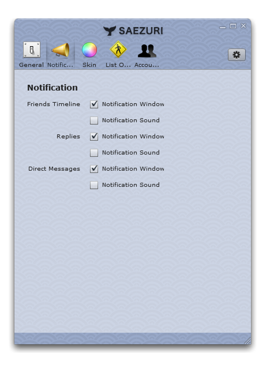
Task: Click the Skin tab label
Action: pyautogui.click(x=89, y=65)
